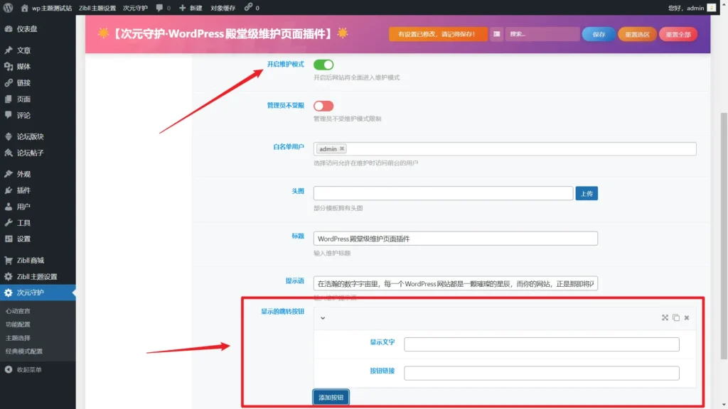This screenshot has height=409, width=728.
Task: Focus the 搜索 search field
Action: pyautogui.click(x=542, y=34)
